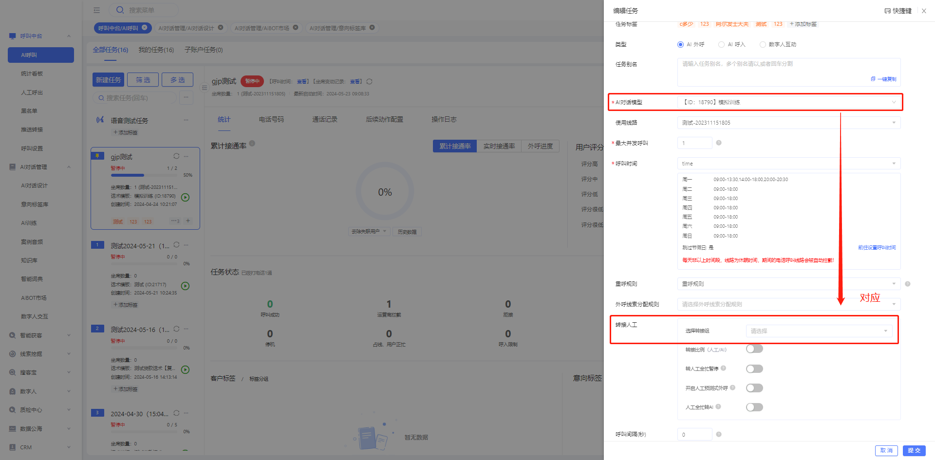Open more options button beside task search
The width and height of the screenshot is (935, 460).
[186, 98]
